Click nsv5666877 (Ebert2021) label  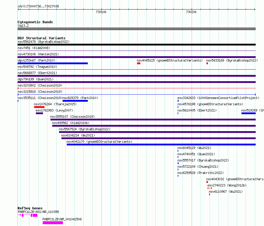(x=37, y=73)
